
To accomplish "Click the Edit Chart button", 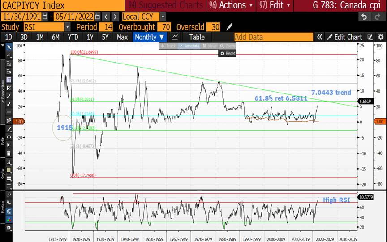I will pos(344,37).
